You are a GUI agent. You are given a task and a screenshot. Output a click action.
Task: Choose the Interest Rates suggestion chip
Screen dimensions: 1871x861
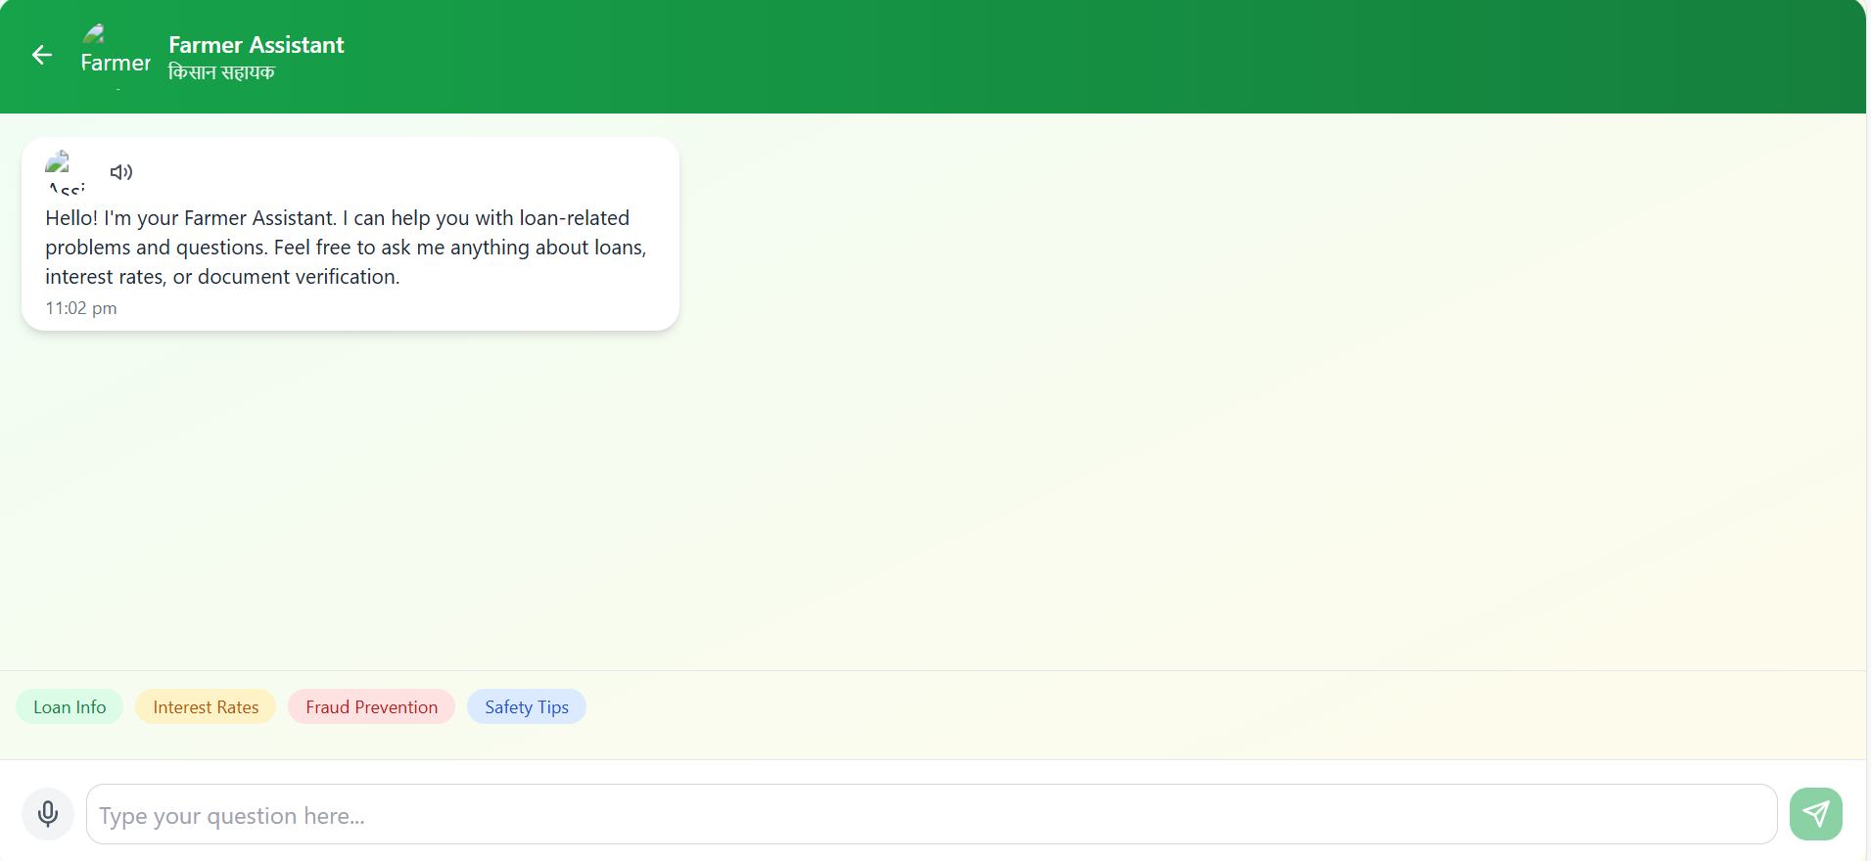(206, 707)
